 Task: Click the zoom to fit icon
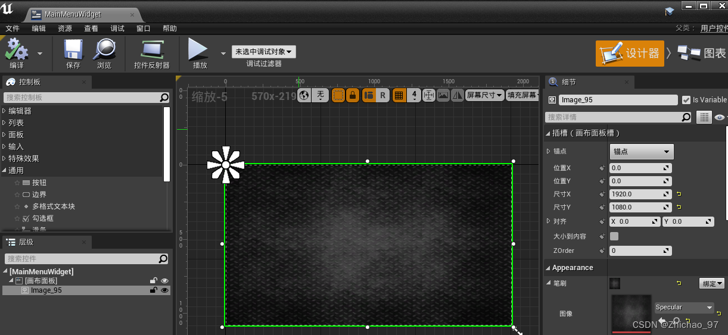[x=429, y=95]
